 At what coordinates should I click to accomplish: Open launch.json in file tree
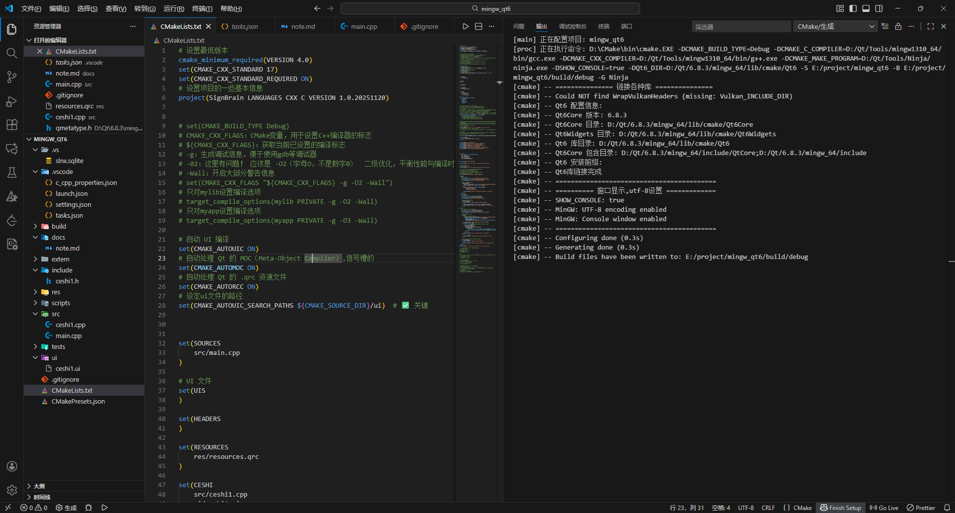pyautogui.click(x=85, y=193)
